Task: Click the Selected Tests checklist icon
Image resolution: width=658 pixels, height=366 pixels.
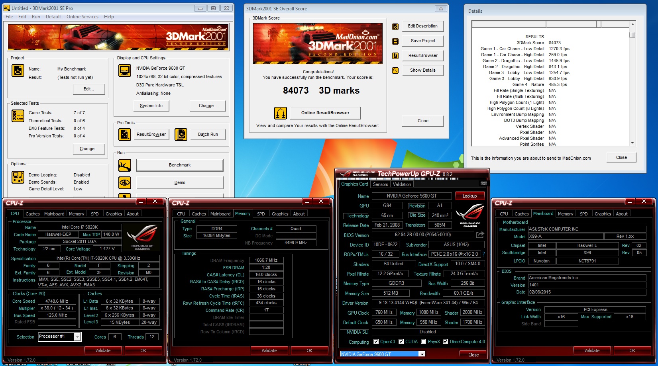Action: tap(18, 115)
